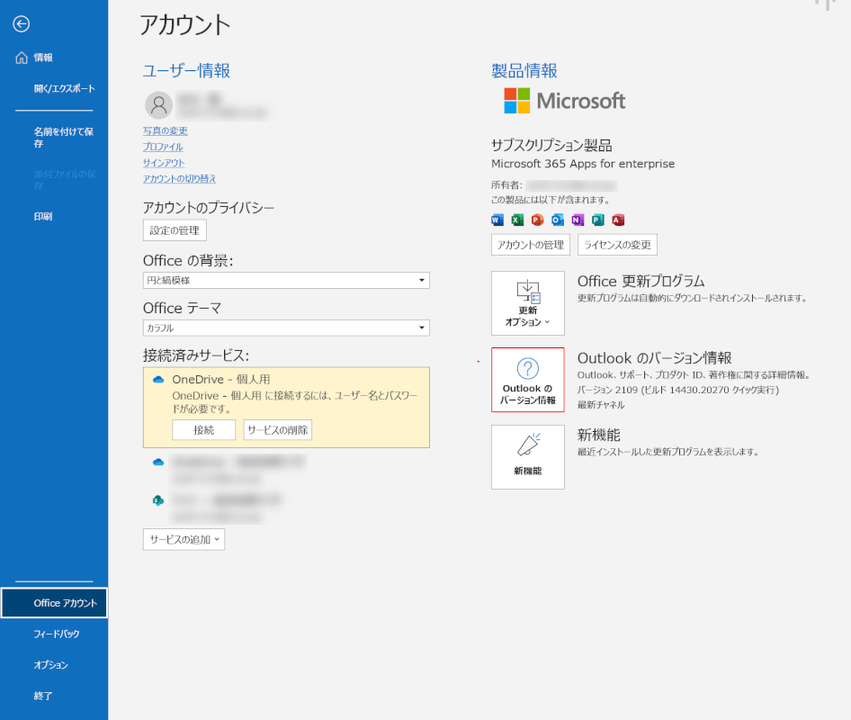Screen dimensions: 851x720
Task: Click the blurred OneDrive service cloud icon
Action: [158, 462]
